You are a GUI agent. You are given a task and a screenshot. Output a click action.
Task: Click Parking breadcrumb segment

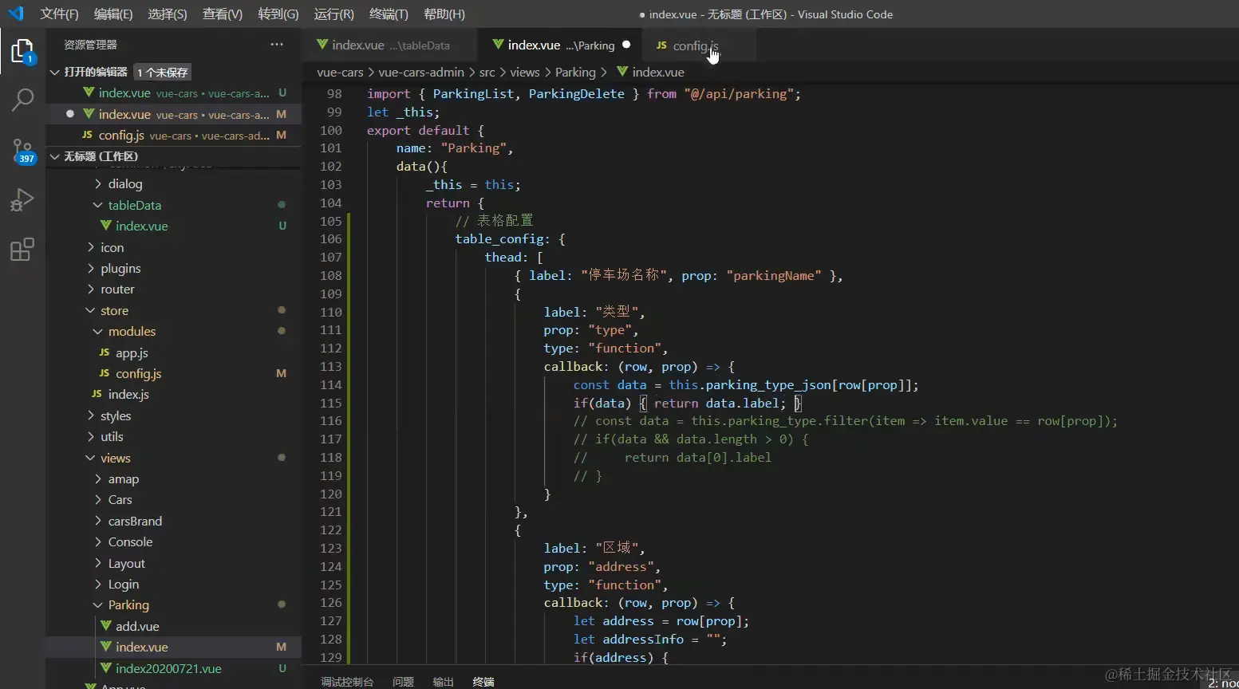(575, 72)
